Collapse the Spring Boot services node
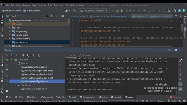 pyautogui.click(x=11, y=60)
